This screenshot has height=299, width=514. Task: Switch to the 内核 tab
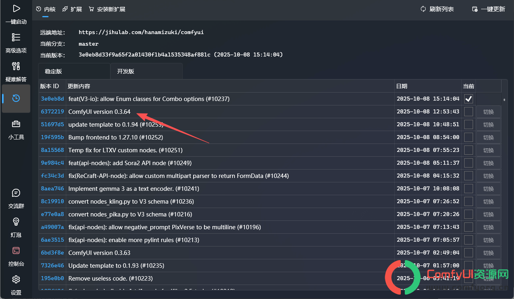46,9
